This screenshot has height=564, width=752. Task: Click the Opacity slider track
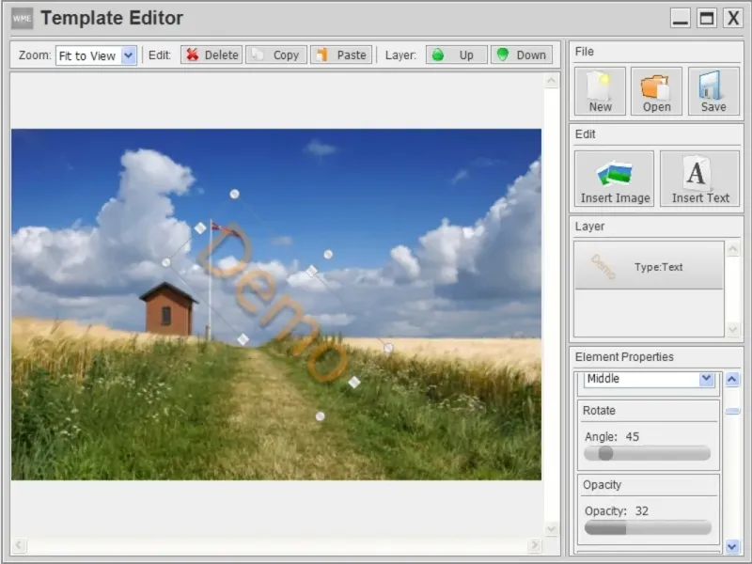(x=647, y=528)
